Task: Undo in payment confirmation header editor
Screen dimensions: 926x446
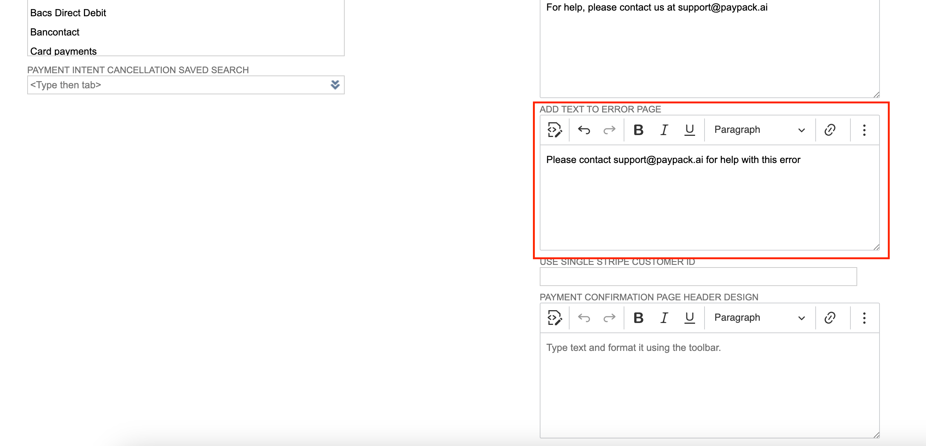Action: tap(583, 317)
